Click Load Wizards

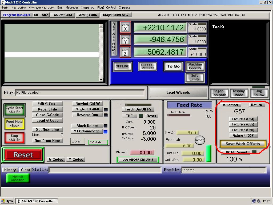[x=178, y=92]
